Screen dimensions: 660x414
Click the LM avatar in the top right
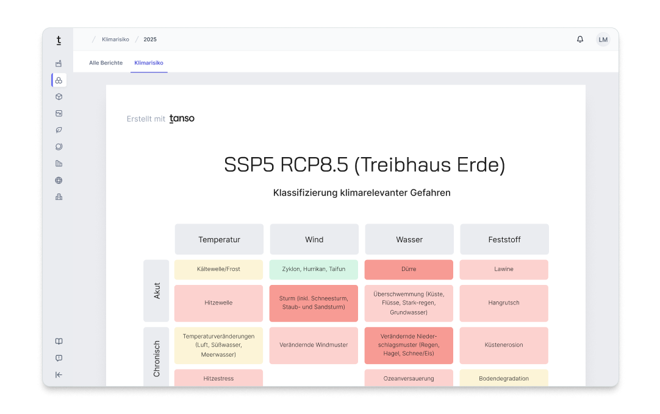coord(603,39)
